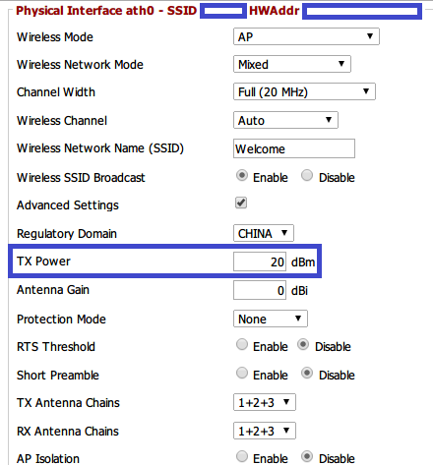433x465 pixels.
Task: Open the Regulatory Domain dropdown
Action: coord(264,233)
